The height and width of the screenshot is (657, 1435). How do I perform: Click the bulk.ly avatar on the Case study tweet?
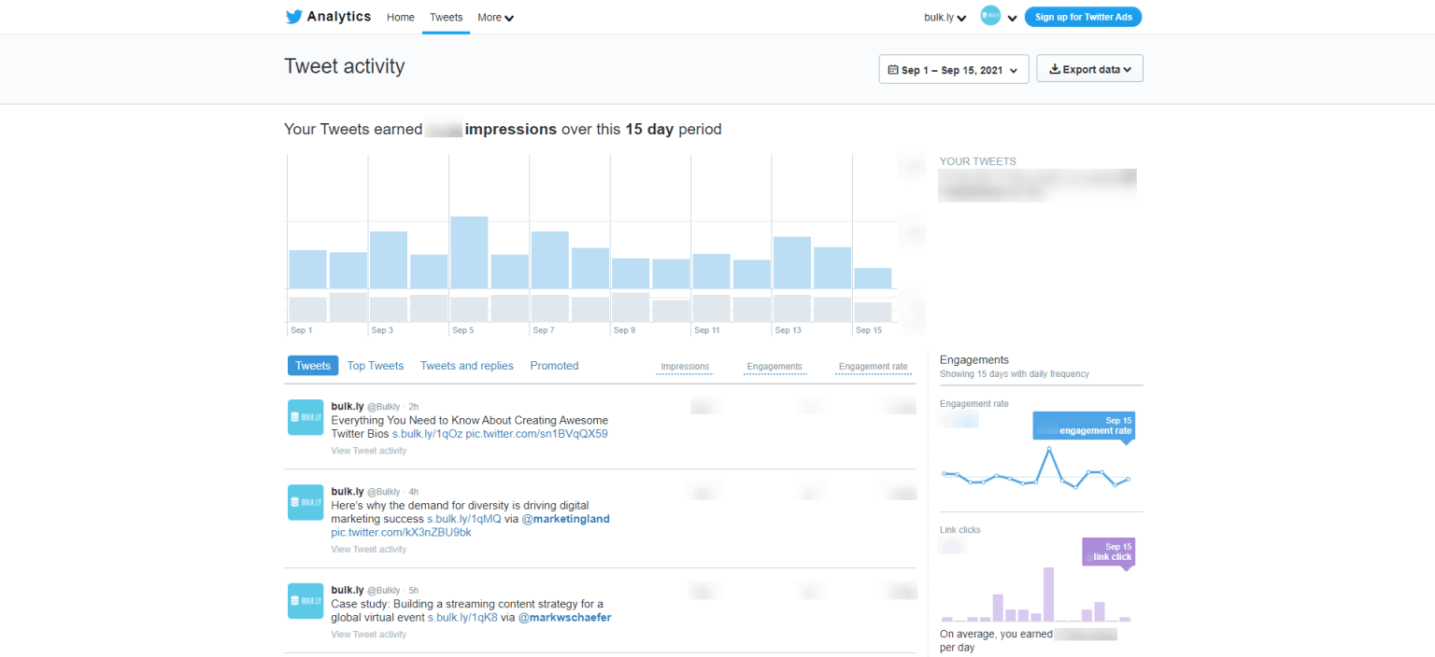click(x=305, y=601)
